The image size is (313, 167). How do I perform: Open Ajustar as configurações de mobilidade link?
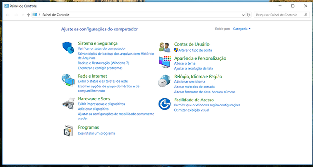coord(116,116)
